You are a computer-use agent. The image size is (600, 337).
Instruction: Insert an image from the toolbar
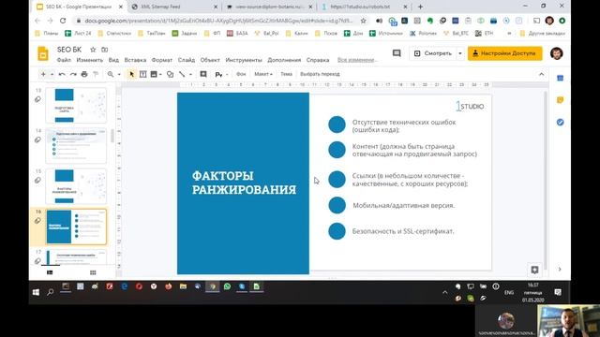click(x=154, y=74)
